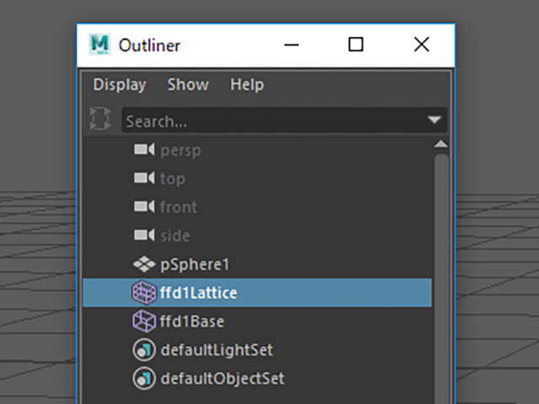
Task: Select the ffd1Lattice label
Action: click(199, 293)
